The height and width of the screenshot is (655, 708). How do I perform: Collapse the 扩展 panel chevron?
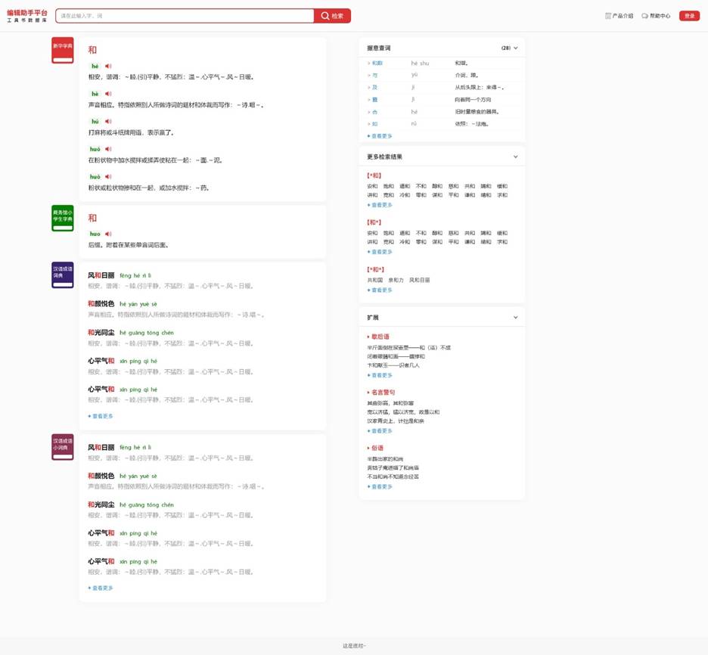(516, 318)
